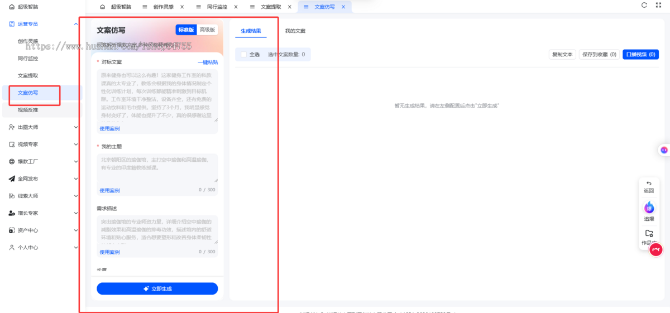The height and width of the screenshot is (313, 670).
Task: Click 使用案例 under 需求描述
Action: pos(109,252)
